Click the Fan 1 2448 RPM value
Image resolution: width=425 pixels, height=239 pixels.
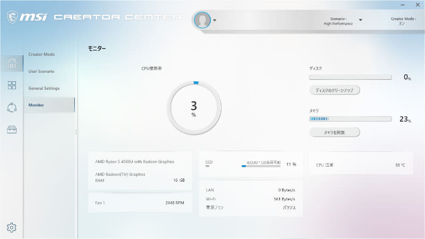(175, 203)
